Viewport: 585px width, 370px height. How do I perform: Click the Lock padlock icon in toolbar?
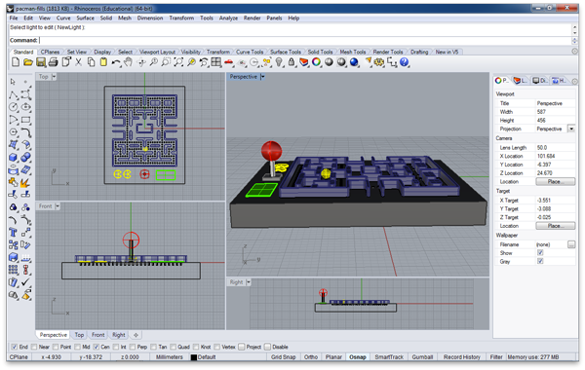(x=292, y=62)
